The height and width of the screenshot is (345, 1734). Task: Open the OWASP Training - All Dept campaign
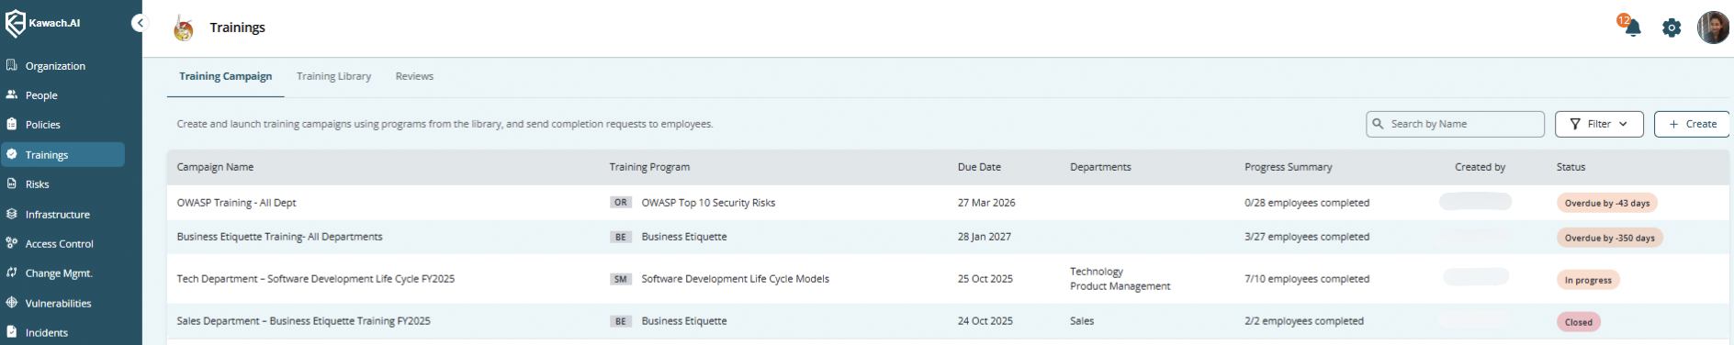[236, 203]
